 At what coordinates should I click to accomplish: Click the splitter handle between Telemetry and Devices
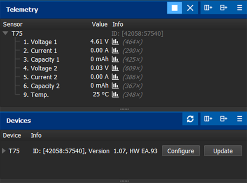coord(123,109)
